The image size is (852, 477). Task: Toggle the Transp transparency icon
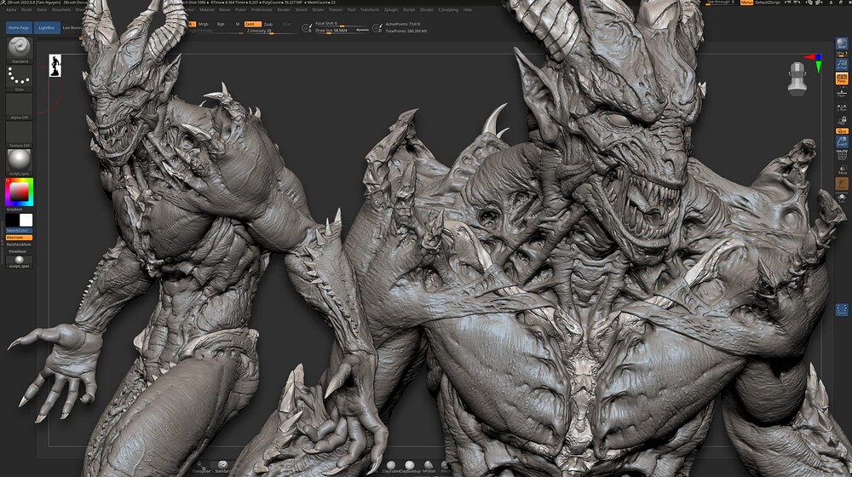pyautogui.click(x=843, y=170)
